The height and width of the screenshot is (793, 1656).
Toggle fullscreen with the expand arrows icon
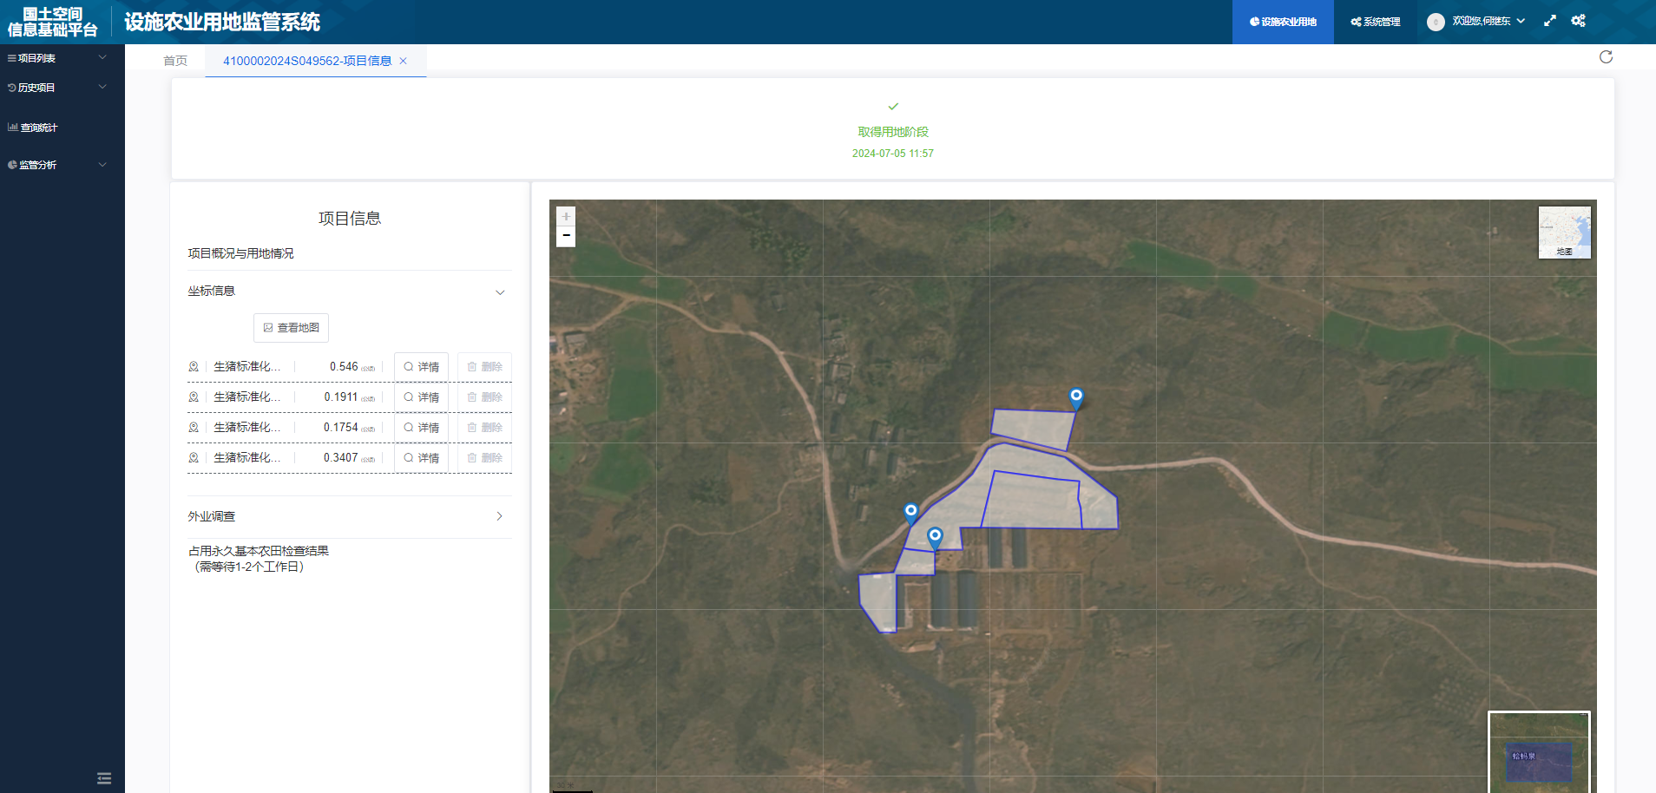tap(1550, 21)
